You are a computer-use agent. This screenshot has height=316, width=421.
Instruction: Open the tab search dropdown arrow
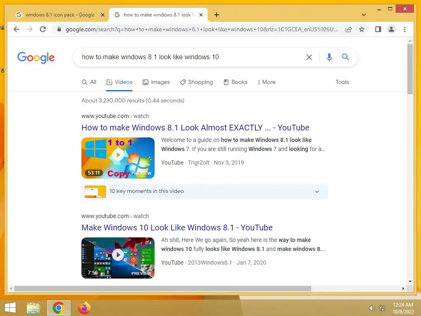tap(364, 15)
